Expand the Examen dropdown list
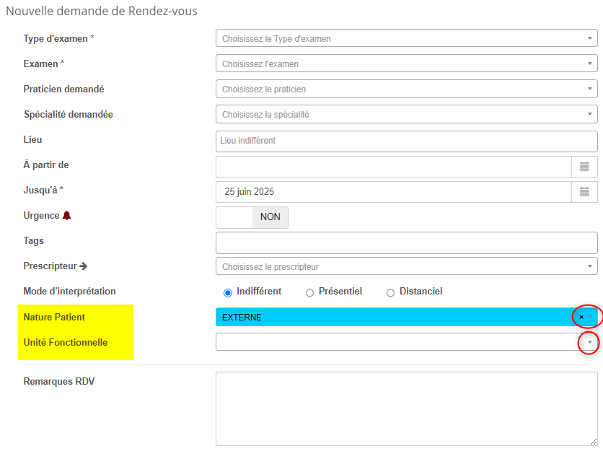Viewport: 603px width, 459px height. click(406, 64)
